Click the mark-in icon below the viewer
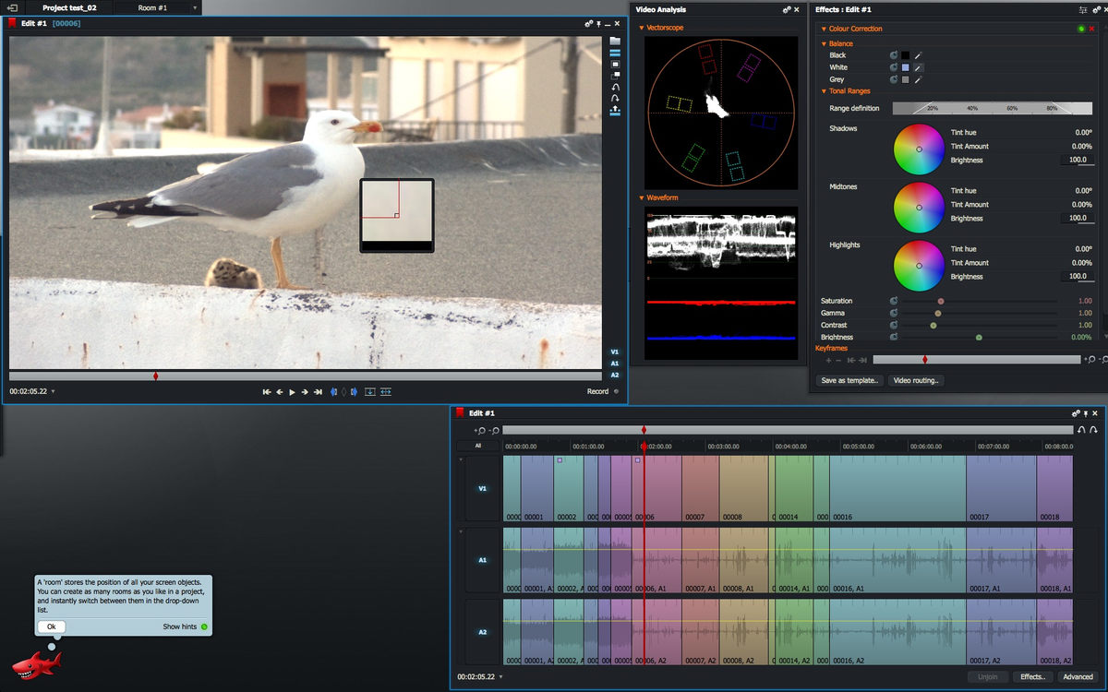This screenshot has width=1108, height=692. [x=334, y=392]
